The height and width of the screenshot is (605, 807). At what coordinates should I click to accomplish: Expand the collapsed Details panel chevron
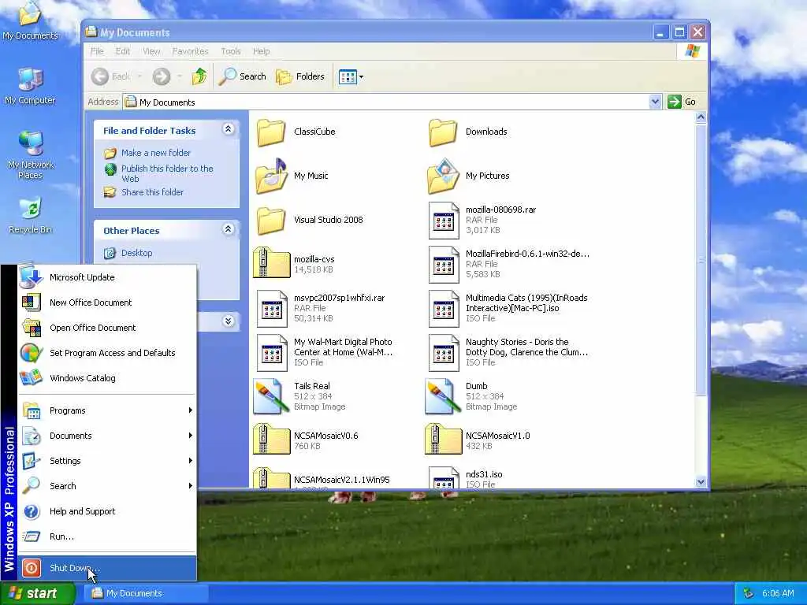(x=229, y=321)
